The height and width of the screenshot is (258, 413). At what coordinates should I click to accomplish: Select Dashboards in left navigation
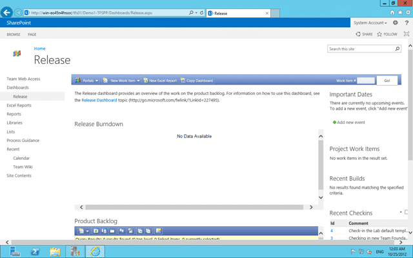coord(17,88)
